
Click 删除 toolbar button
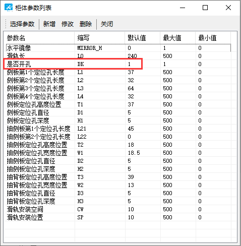click(x=86, y=24)
